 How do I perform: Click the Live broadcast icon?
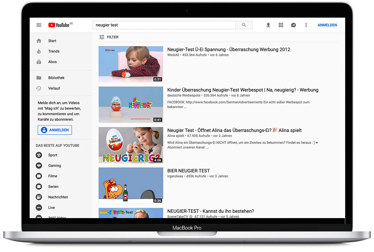[39, 207]
